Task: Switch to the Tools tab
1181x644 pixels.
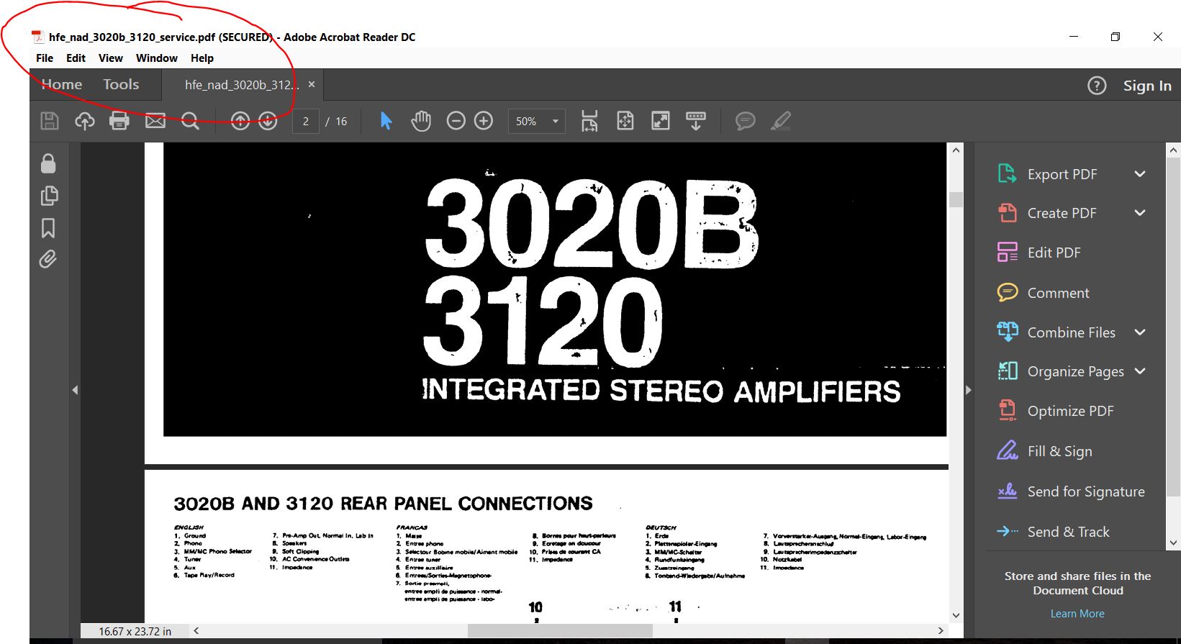Action: (121, 84)
